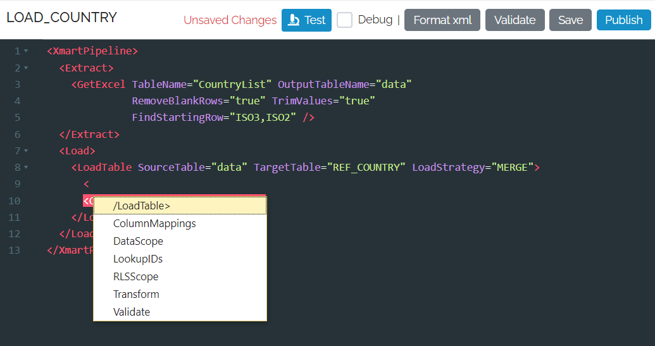Viewport: 655px width, 346px height.
Task: Click the Validate button in toolbar
Action: (515, 20)
